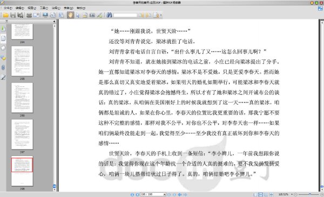Go to next view right arrow
324x197 pixels.
185,194
